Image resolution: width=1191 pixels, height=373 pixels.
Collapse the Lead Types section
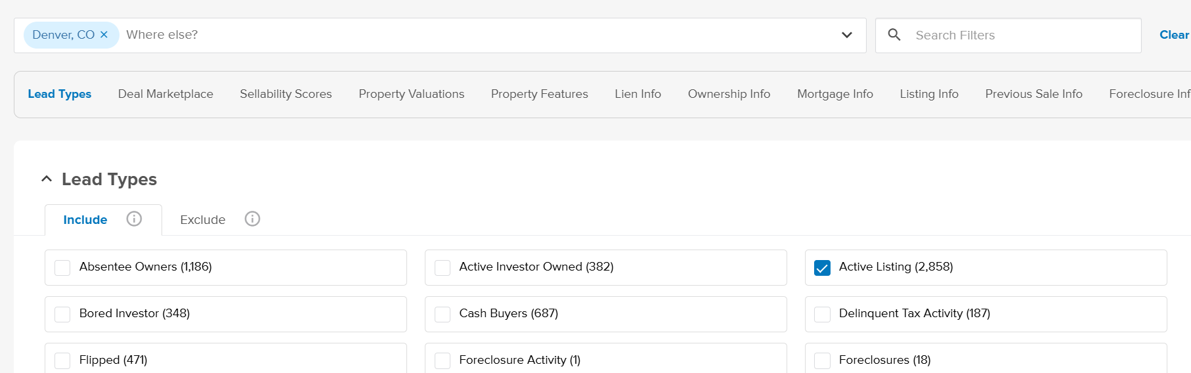coord(47,179)
